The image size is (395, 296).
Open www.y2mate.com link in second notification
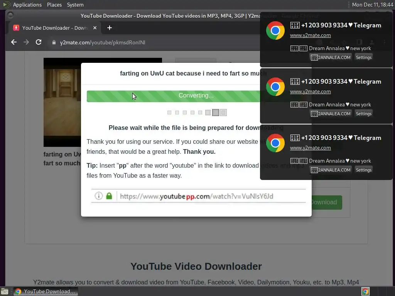311,92
